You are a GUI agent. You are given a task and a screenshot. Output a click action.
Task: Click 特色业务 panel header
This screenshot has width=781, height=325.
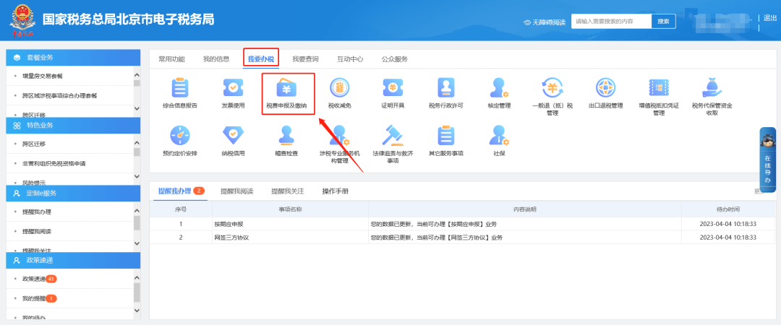coord(73,126)
